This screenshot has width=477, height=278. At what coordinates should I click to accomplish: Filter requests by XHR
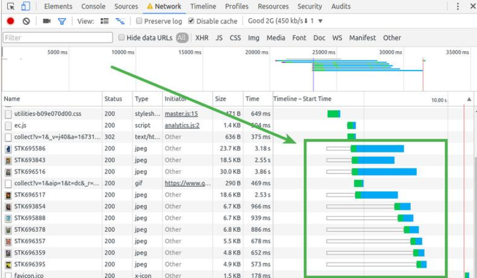point(202,38)
